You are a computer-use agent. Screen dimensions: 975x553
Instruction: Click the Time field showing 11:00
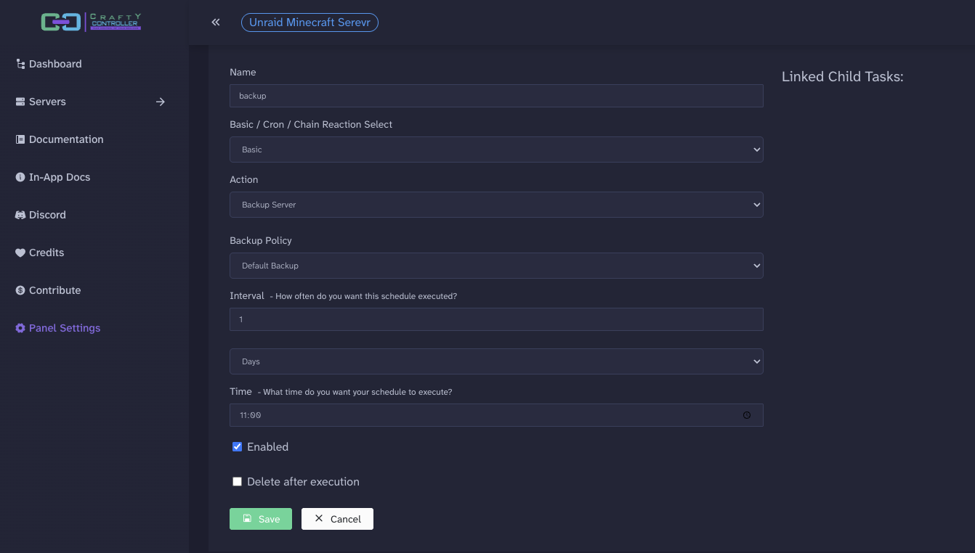(x=496, y=415)
